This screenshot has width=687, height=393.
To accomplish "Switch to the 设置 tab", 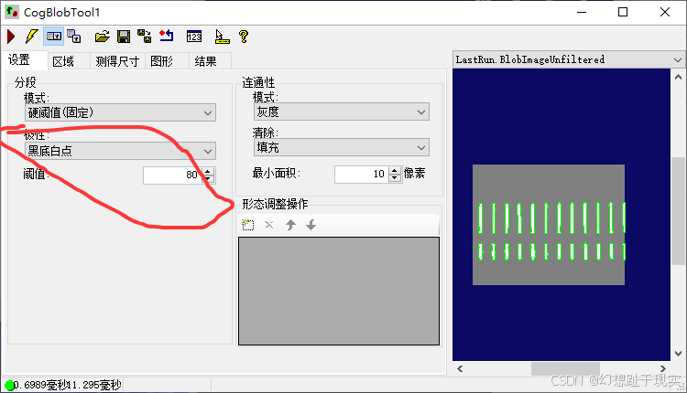I will click(x=24, y=60).
